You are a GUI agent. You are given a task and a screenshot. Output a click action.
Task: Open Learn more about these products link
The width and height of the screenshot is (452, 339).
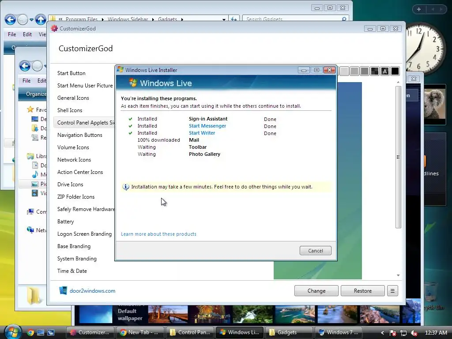[x=158, y=234]
